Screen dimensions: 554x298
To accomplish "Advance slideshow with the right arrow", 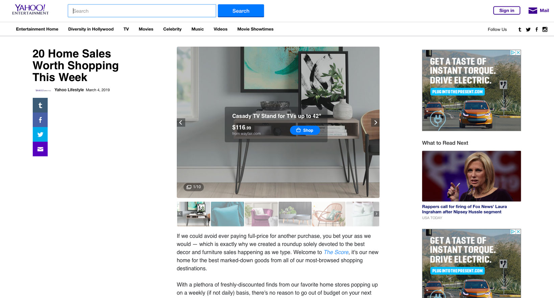I will 375,122.
